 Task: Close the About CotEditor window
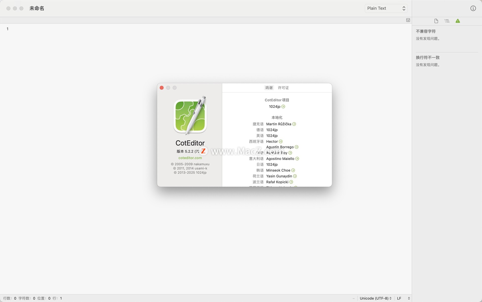pos(162,88)
